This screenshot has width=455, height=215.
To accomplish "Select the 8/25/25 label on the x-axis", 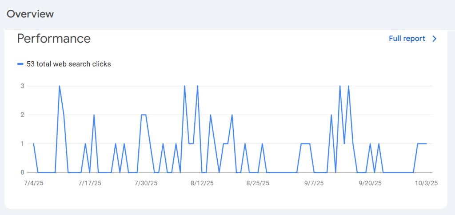I will (x=258, y=183).
